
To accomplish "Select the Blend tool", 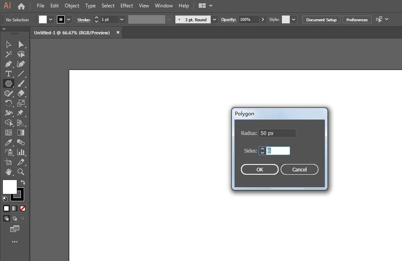I will (21, 142).
